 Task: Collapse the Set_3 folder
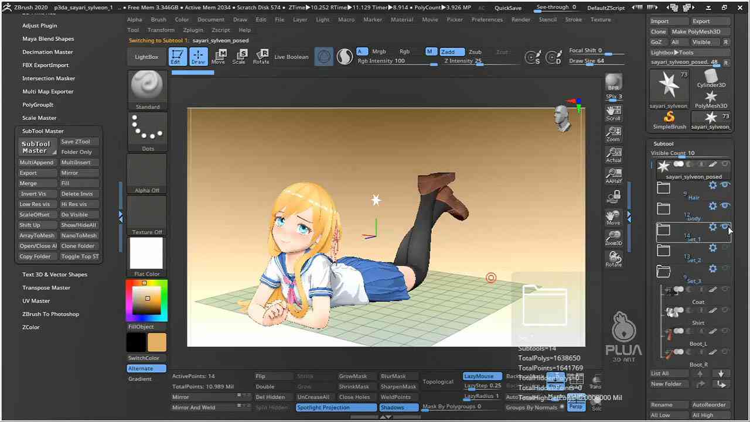(663, 271)
